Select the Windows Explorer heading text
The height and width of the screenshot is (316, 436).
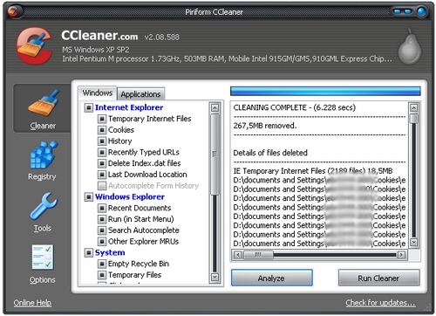(x=130, y=197)
